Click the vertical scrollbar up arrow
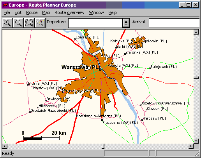The image size is (201, 158). pyautogui.click(x=196, y=32)
